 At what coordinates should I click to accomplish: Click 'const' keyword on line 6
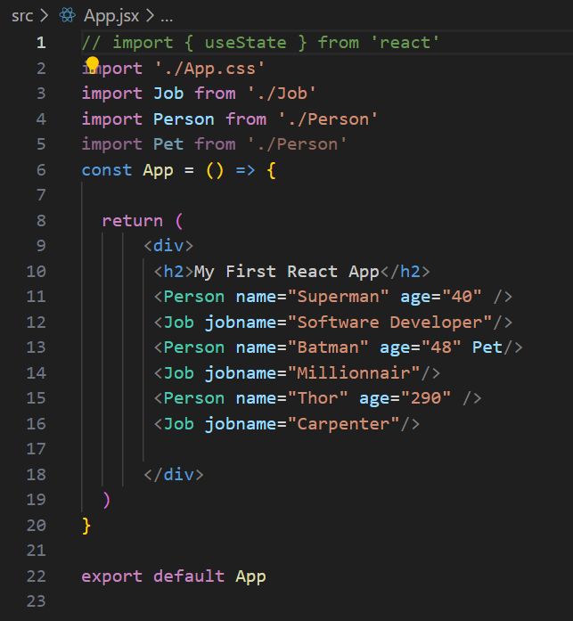107,170
